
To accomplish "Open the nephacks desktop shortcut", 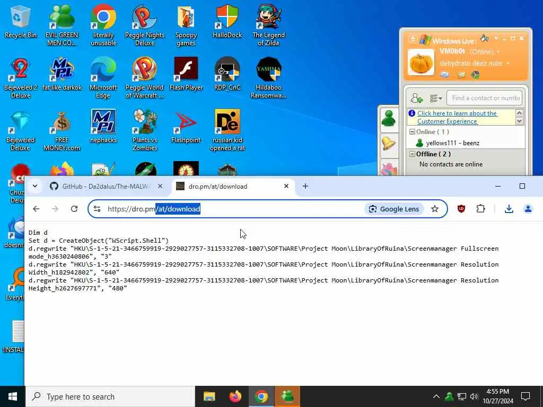I will [x=103, y=127].
